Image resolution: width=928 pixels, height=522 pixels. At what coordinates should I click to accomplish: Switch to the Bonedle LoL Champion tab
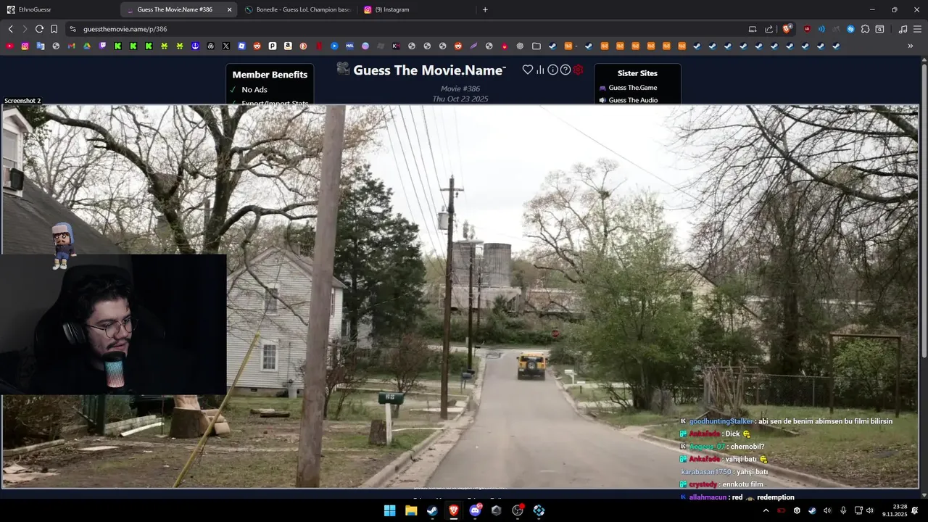pos(297,9)
